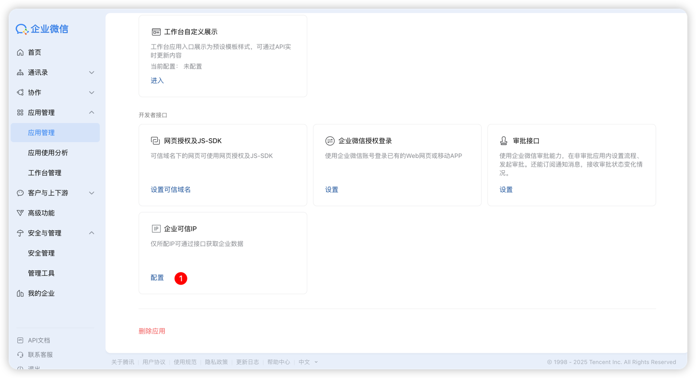696x378 pixels.
Task: Click the chart icon beside 我的企业
Action: [x=20, y=293]
